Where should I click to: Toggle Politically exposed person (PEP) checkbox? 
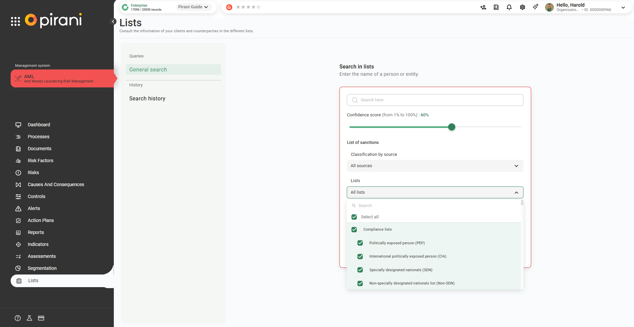[360, 243]
